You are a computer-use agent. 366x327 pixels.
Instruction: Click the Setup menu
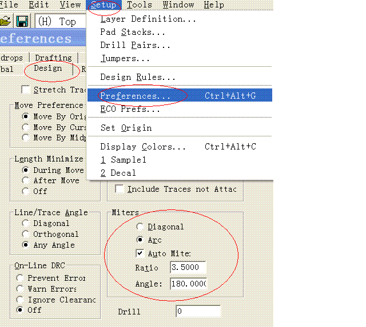104,5
